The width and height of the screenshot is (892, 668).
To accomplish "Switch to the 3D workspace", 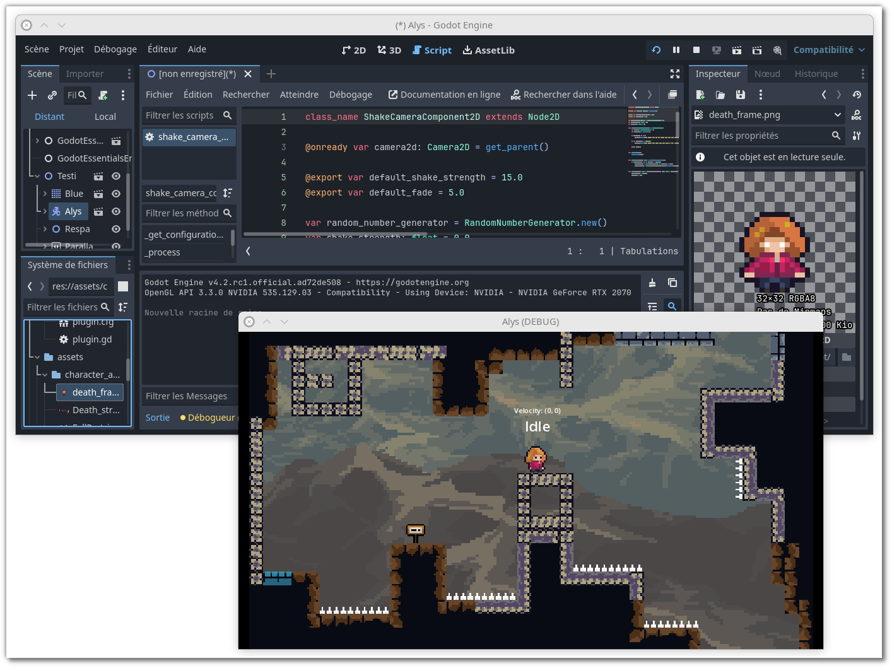I will [x=389, y=50].
